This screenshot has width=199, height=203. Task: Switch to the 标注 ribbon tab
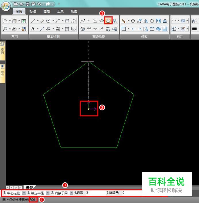33,11
